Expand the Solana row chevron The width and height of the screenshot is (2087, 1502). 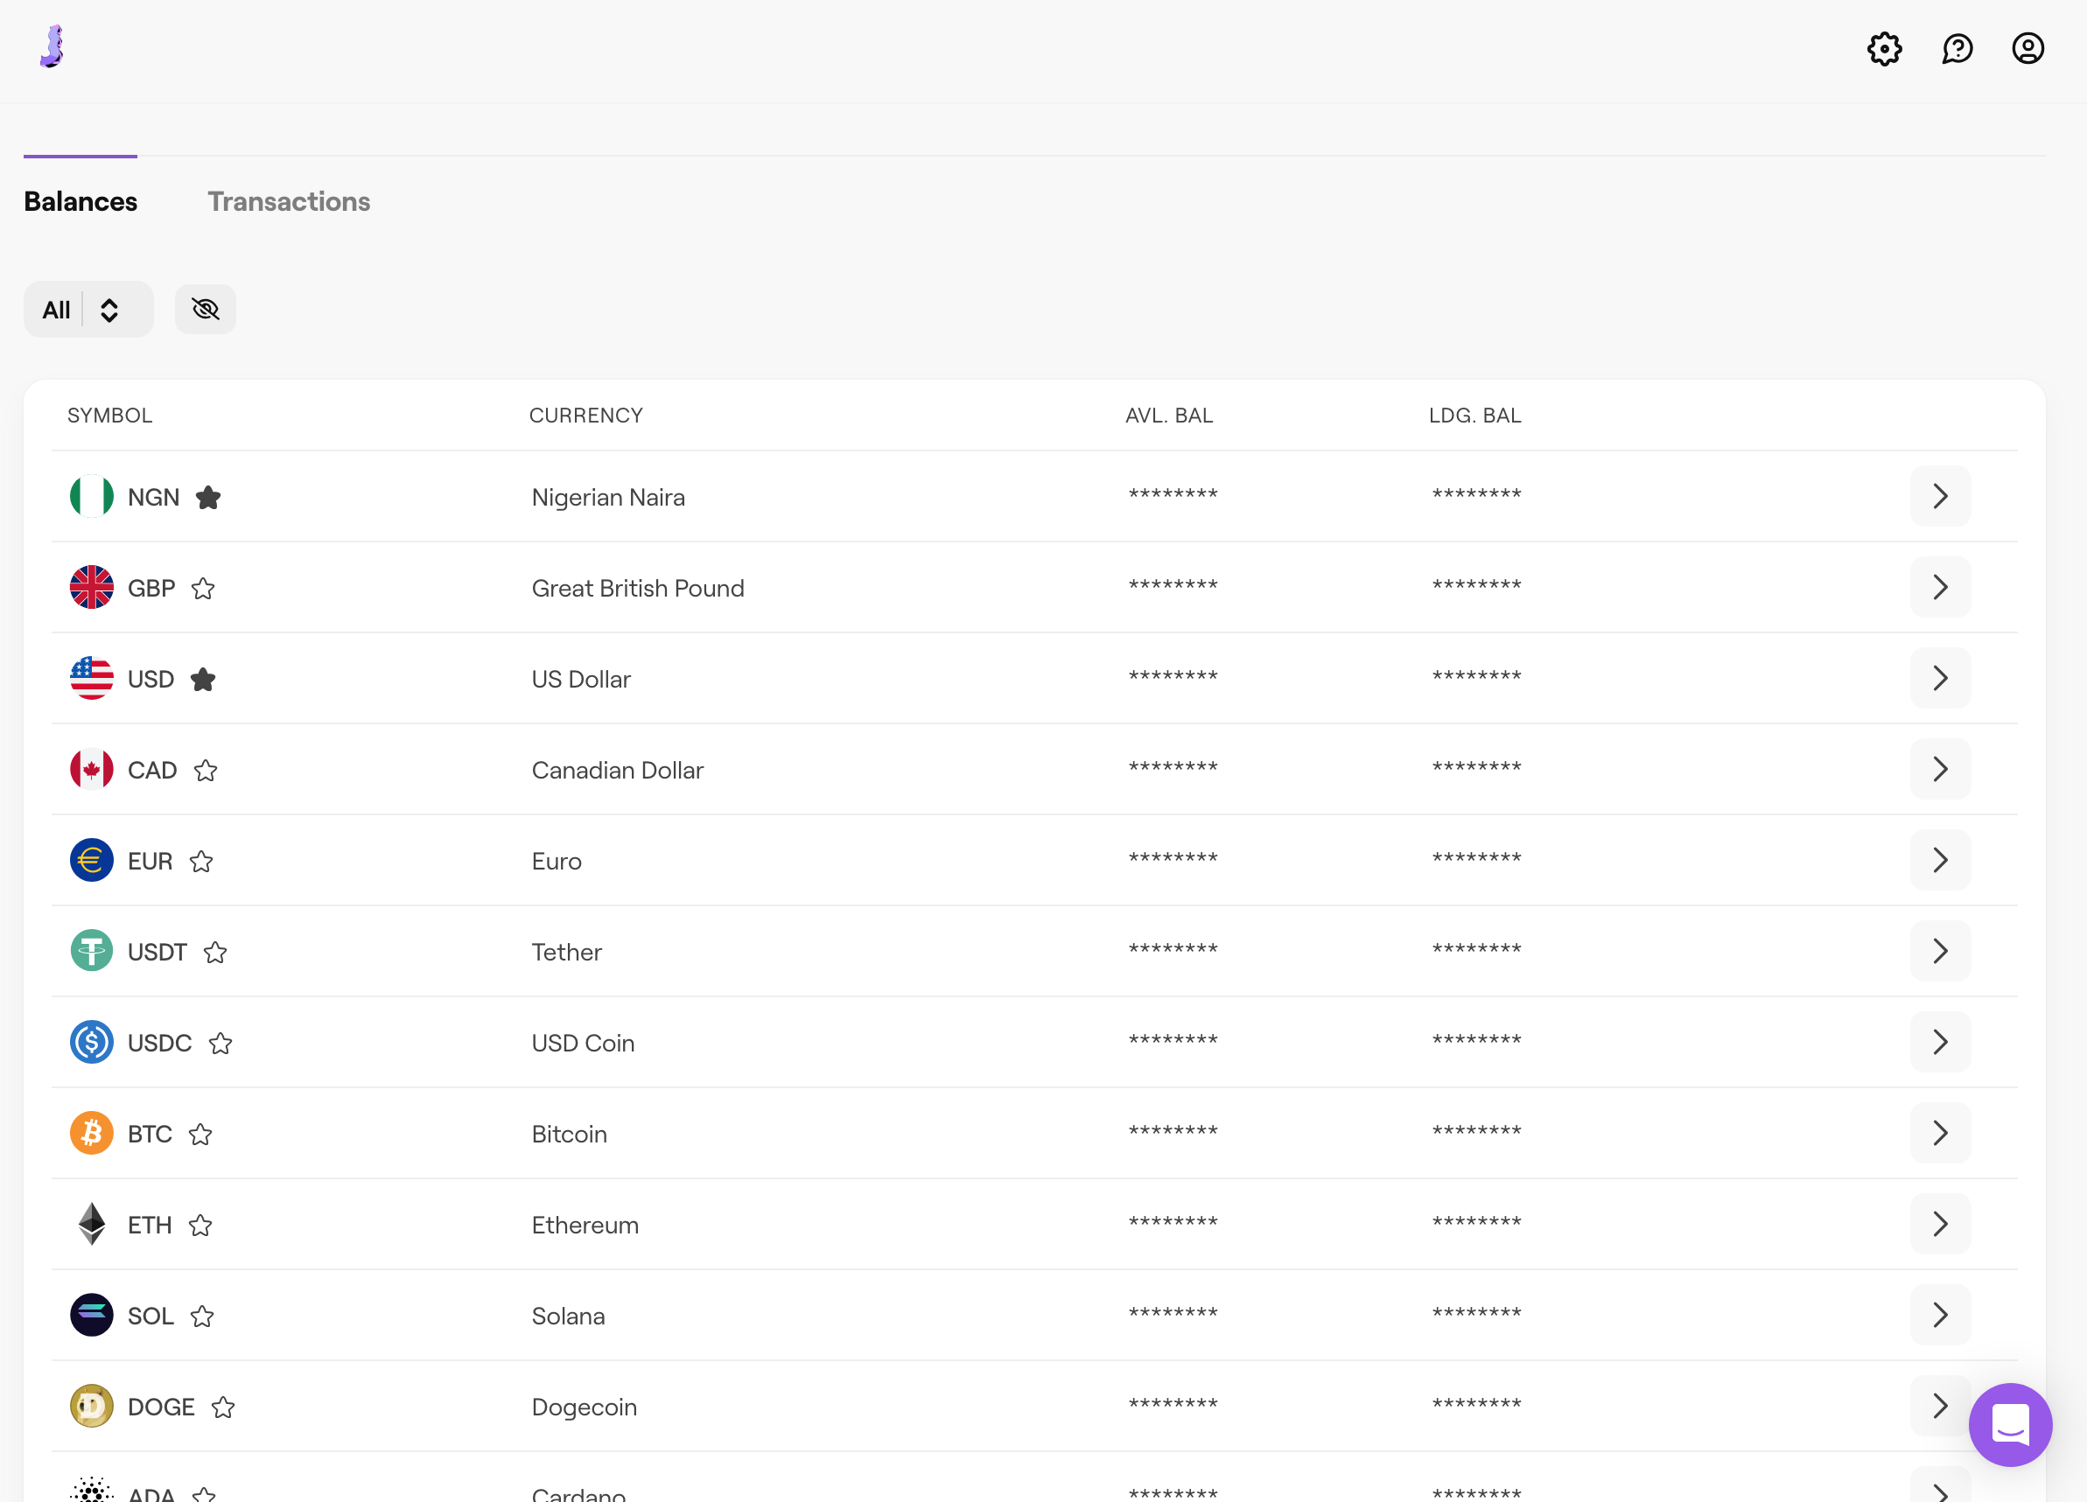(1940, 1316)
